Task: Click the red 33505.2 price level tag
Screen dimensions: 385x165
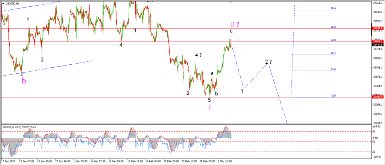Action: coord(377,42)
